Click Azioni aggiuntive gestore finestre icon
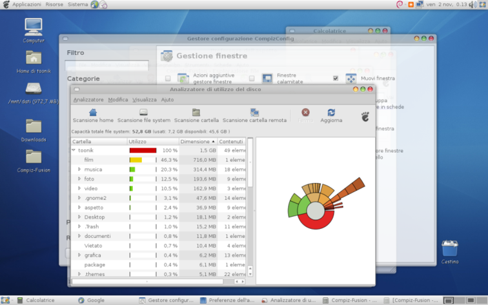Image resolution: width=488 pixels, height=305 pixels. [x=183, y=79]
